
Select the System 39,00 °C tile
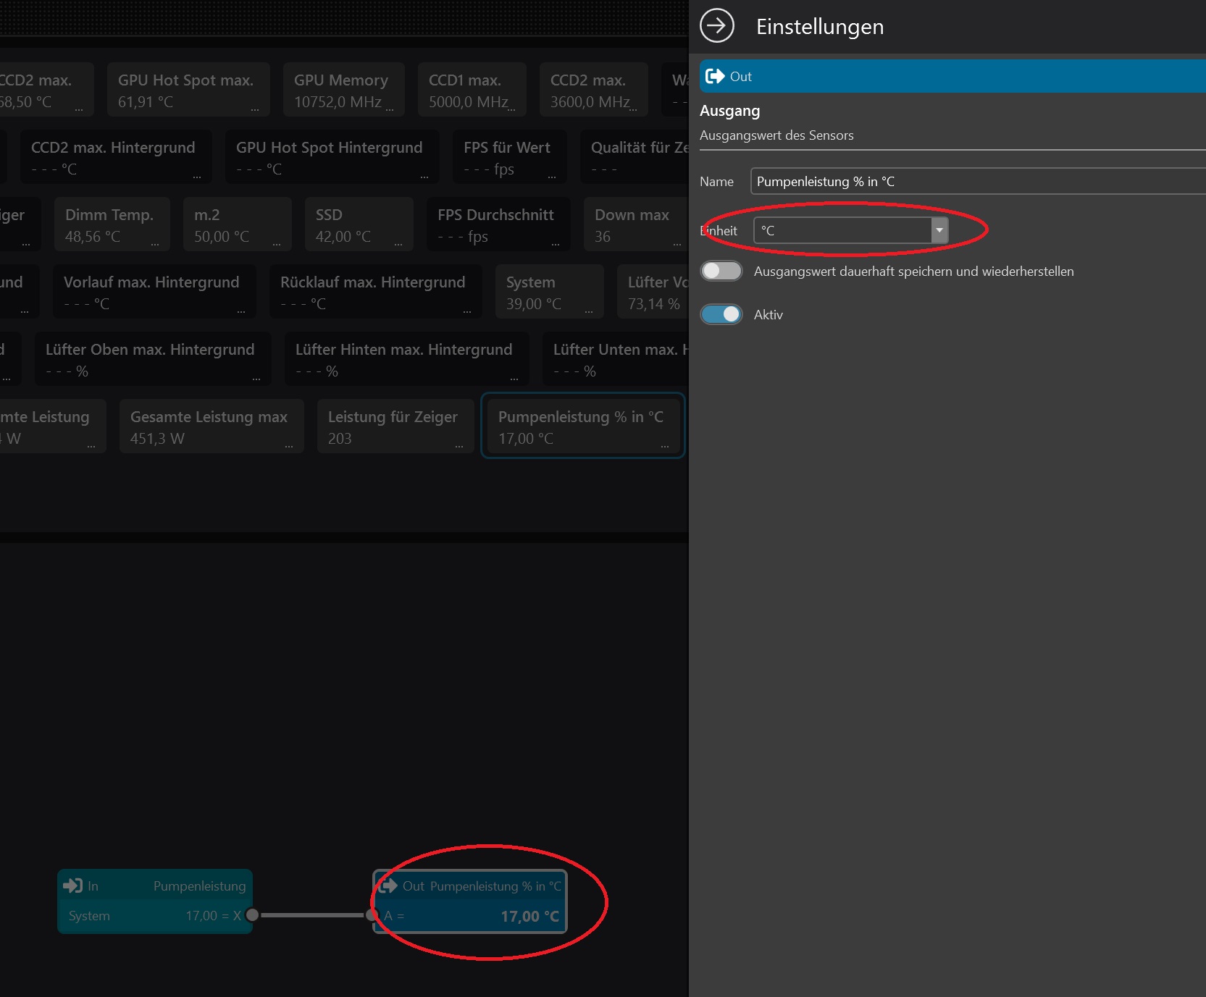click(549, 292)
